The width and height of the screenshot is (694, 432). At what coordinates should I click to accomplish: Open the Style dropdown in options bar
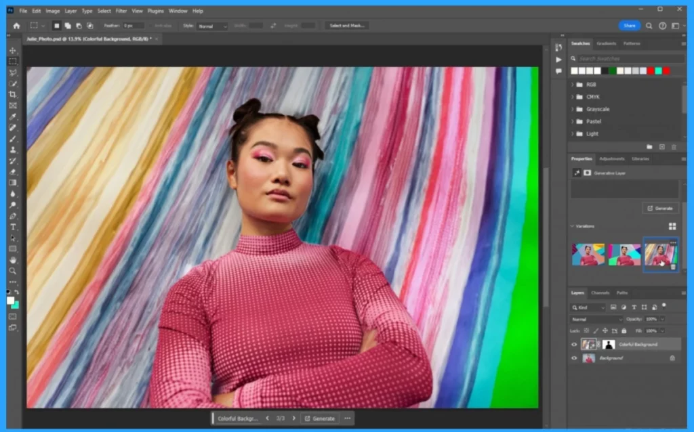(x=212, y=26)
